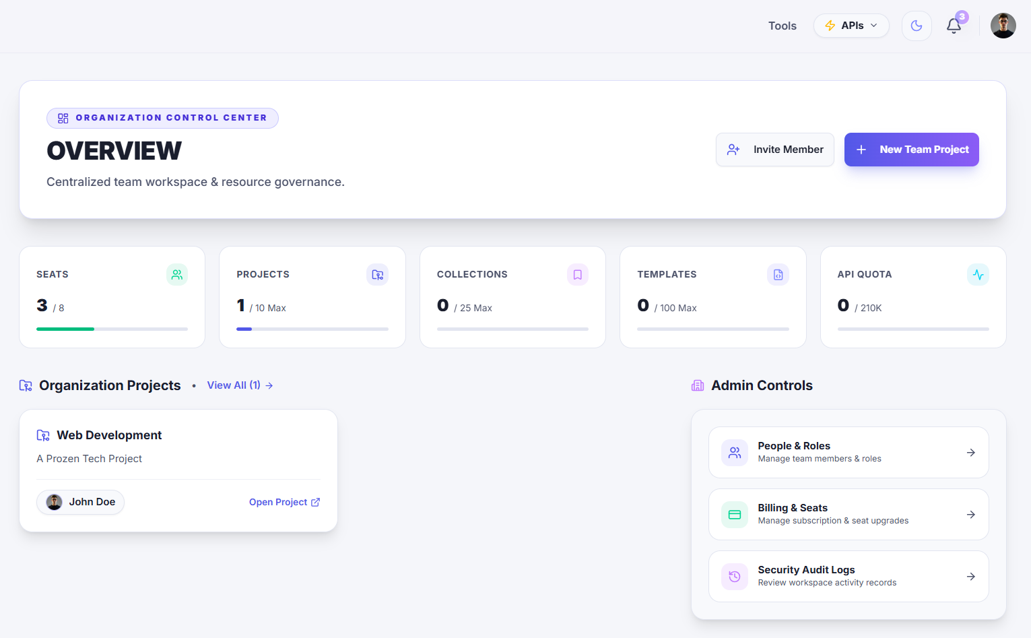Click the '/ 100 Max' templates limit text
This screenshot has height=638, width=1031.
[675, 308]
